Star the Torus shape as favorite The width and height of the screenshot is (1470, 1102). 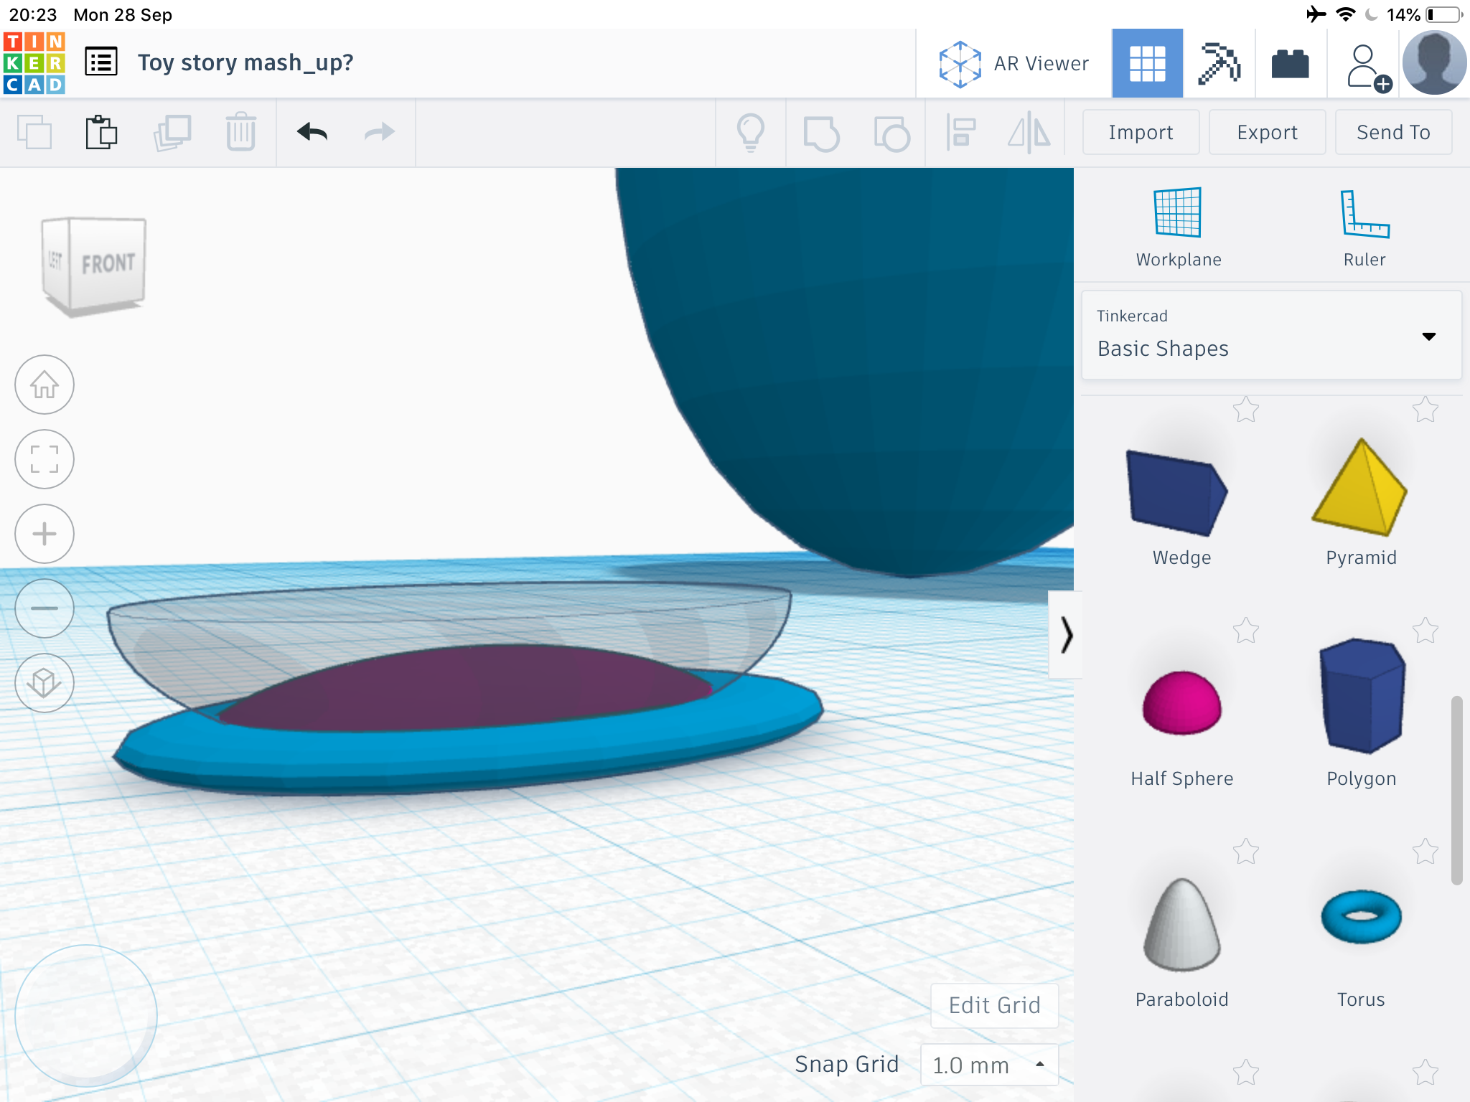[x=1425, y=852]
